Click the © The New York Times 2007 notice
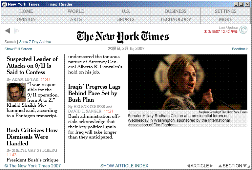 pyautogui.click(x=32, y=166)
